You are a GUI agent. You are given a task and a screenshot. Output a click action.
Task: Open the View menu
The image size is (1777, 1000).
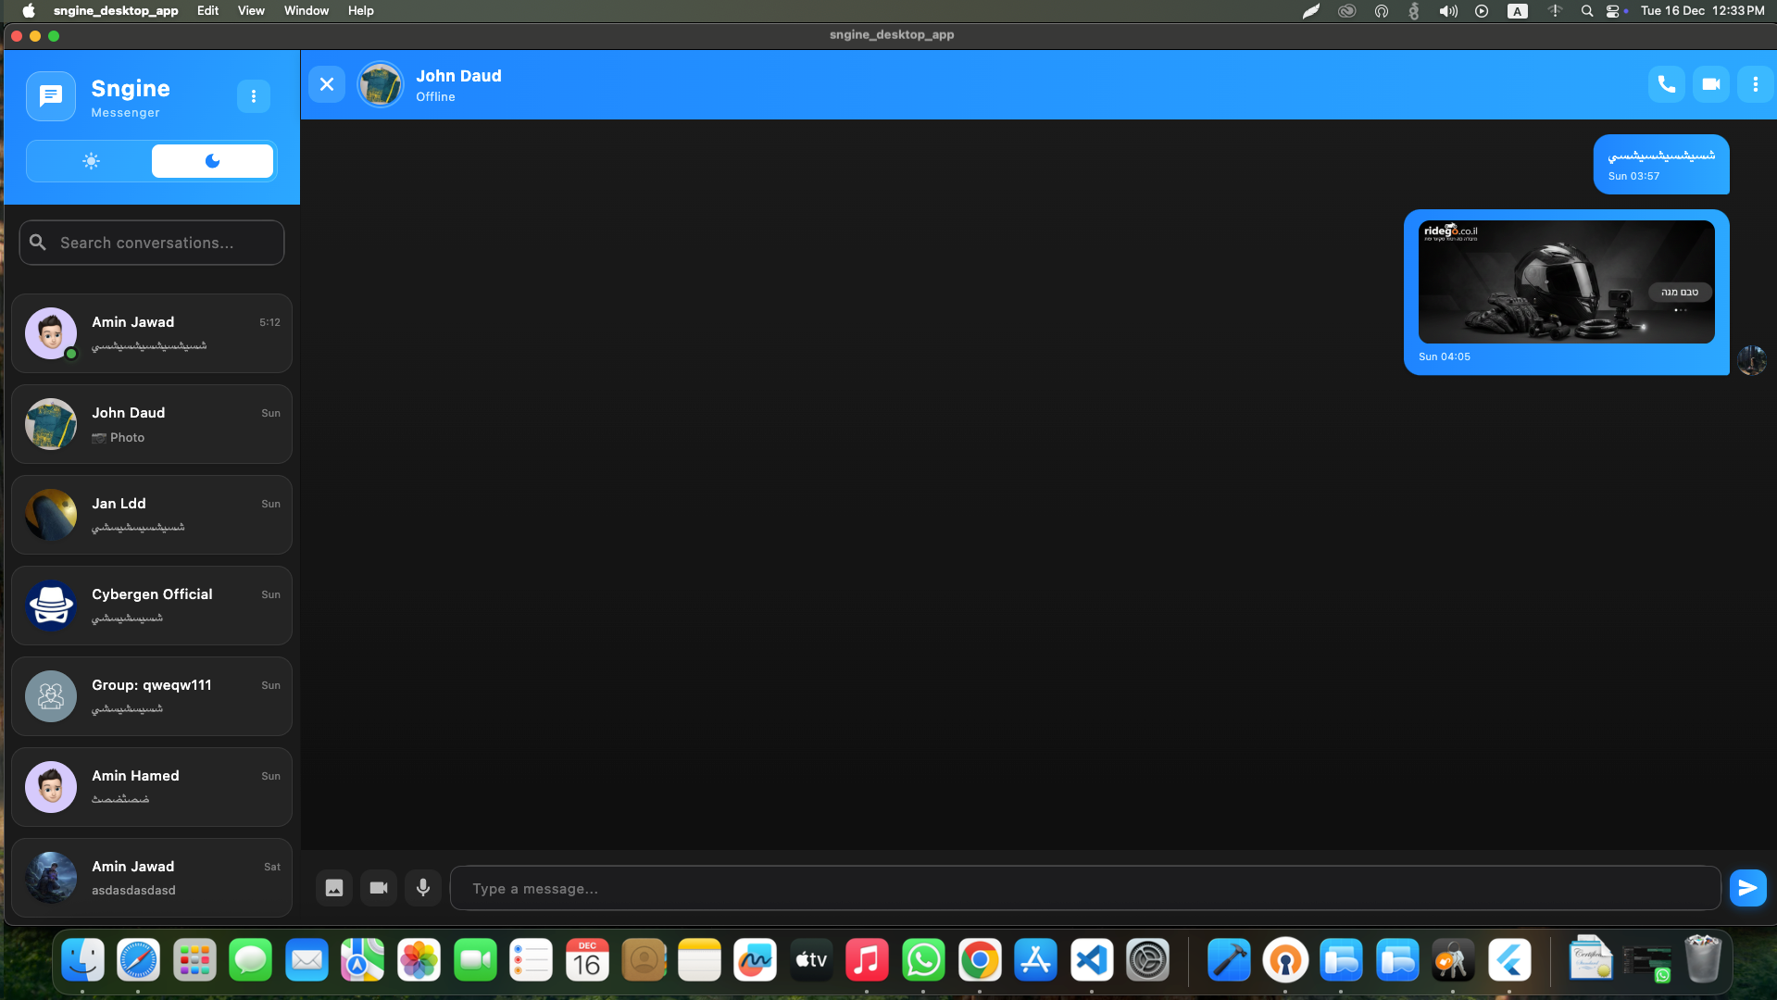(x=250, y=10)
